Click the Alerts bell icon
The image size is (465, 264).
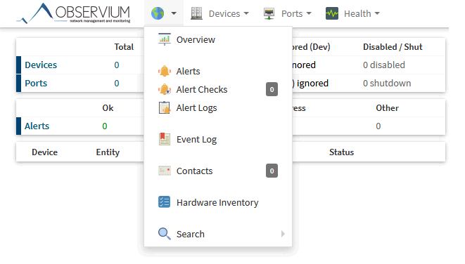(x=165, y=71)
